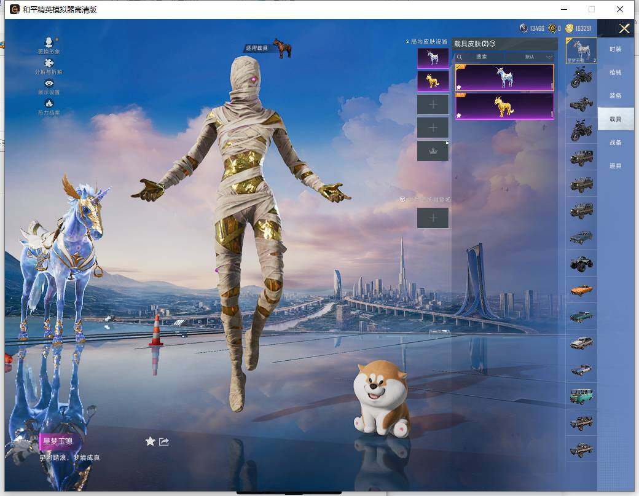This screenshot has width=639, height=496.
Task: Select the teal minibus vehicle icon
Action: 581,396
